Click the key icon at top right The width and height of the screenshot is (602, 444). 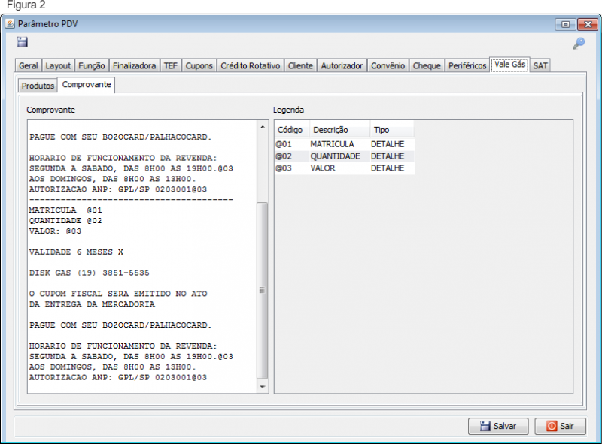coord(579,44)
